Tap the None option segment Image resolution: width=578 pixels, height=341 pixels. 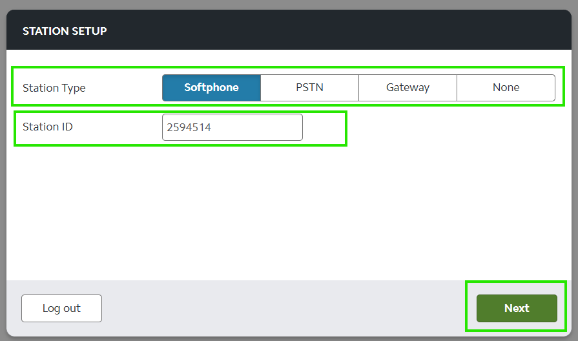(x=506, y=88)
